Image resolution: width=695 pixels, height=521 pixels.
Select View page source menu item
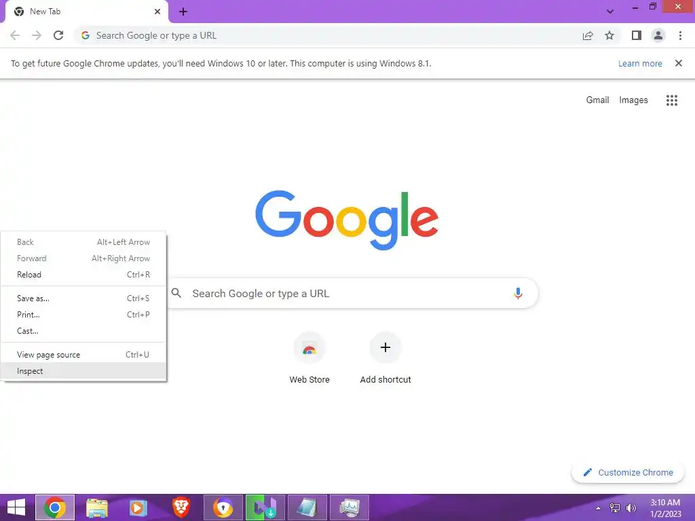tap(83, 354)
